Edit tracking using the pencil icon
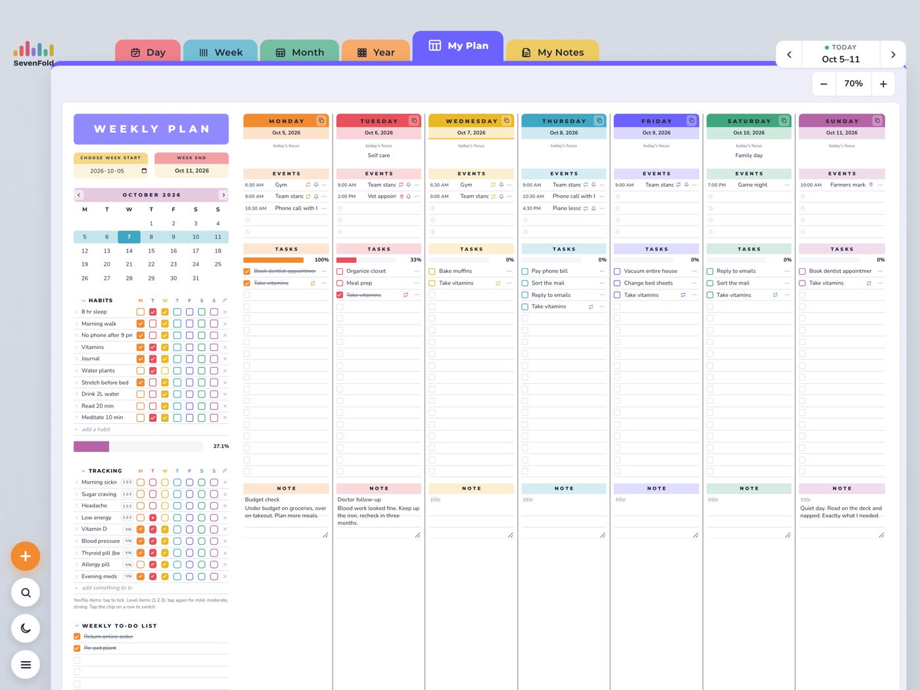This screenshot has width=920, height=690. (225, 471)
